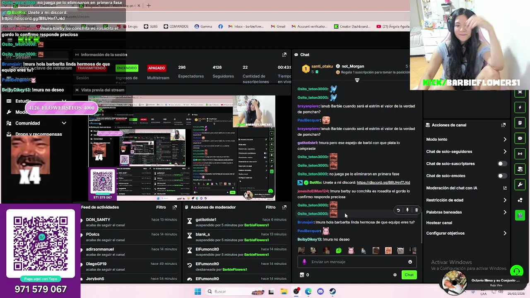Click the lightning bolt sidebar icon
530x298 pixels.
[520, 108]
